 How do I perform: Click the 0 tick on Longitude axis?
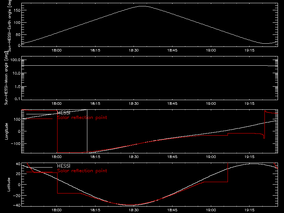click(19, 131)
